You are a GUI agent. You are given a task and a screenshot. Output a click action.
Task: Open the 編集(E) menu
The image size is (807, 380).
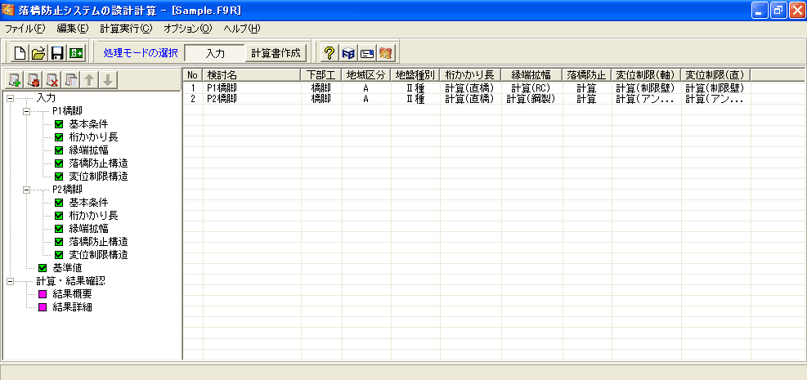click(x=73, y=29)
